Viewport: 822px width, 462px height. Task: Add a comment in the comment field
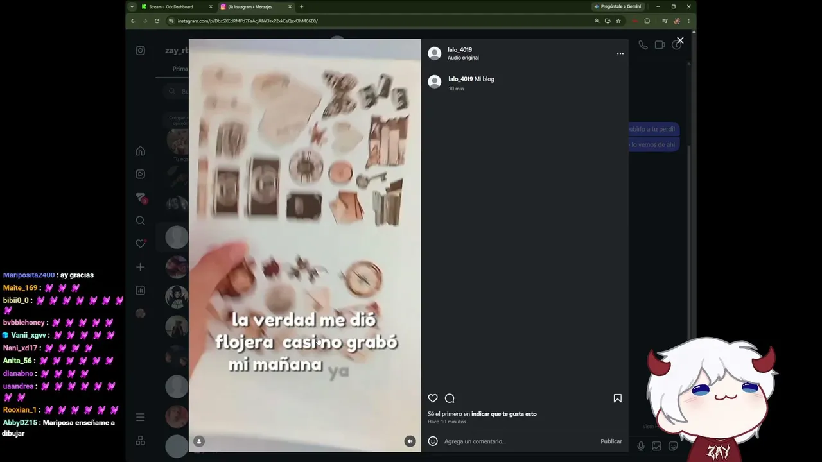tap(519, 441)
